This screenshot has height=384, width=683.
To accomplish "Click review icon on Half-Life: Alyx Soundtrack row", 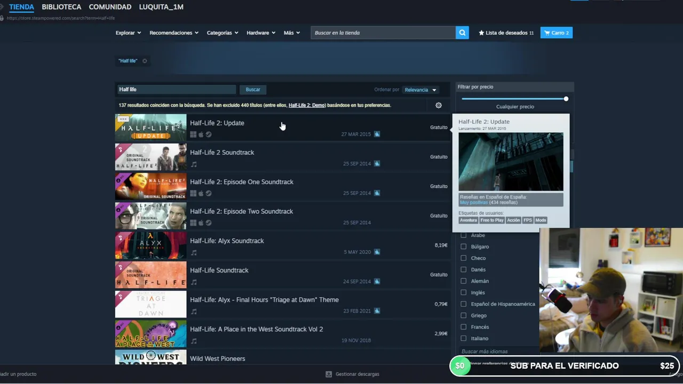I will point(377,252).
